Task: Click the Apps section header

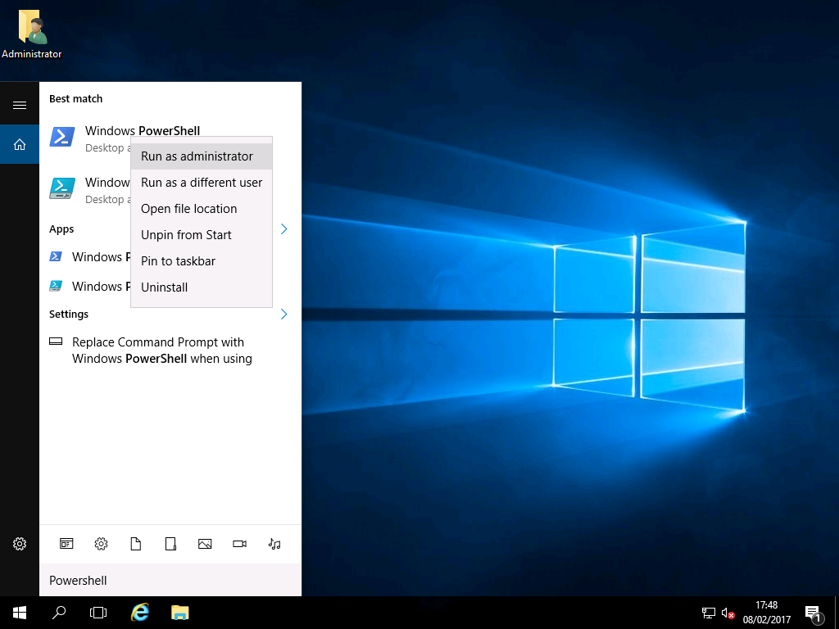Action: click(61, 229)
